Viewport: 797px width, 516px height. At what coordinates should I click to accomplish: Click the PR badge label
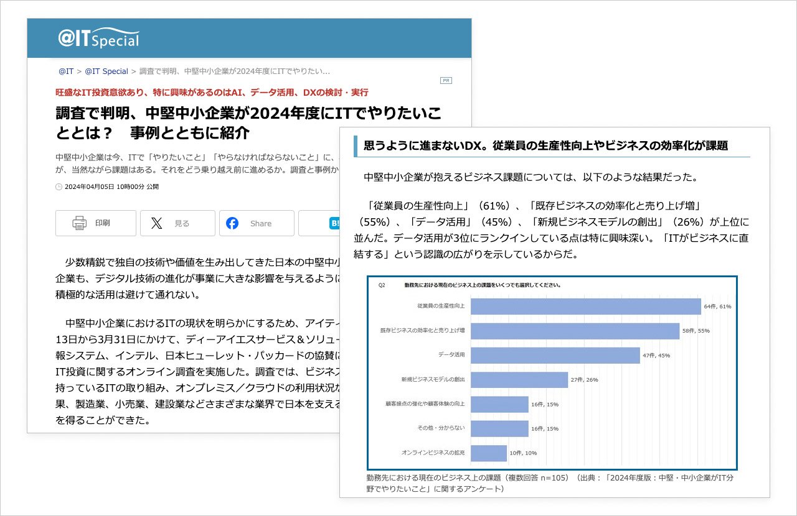pyautogui.click(x=446, y=80)
